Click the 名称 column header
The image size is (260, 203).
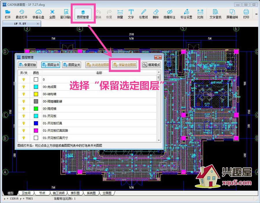pyautogui.click(x=99, y=73)
